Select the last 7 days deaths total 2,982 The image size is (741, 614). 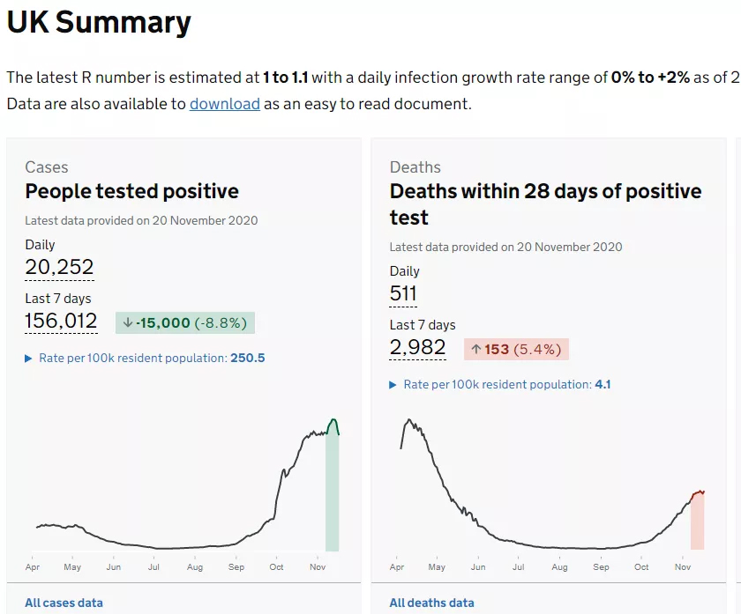click(418, 347)
